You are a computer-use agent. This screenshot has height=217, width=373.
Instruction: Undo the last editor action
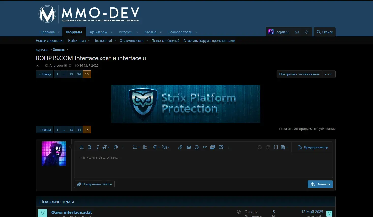259,147
